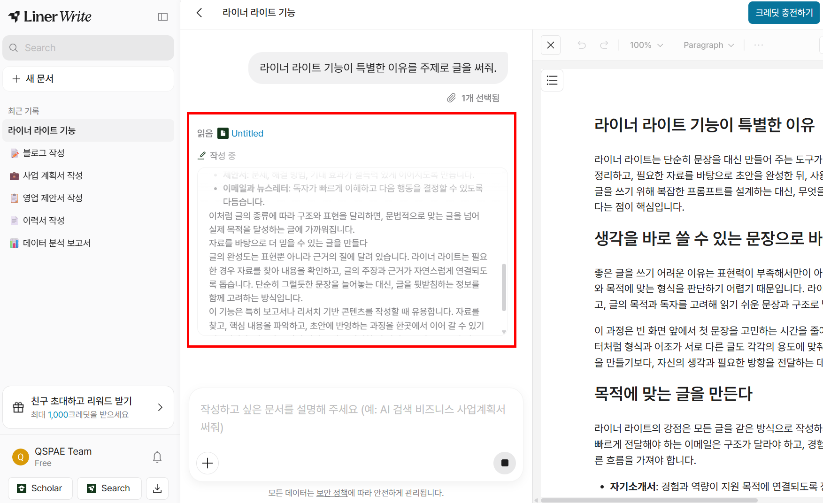This screenshot has width=823, height=503.
Task: Click the blog writing notepad icon
Action: 15,153
